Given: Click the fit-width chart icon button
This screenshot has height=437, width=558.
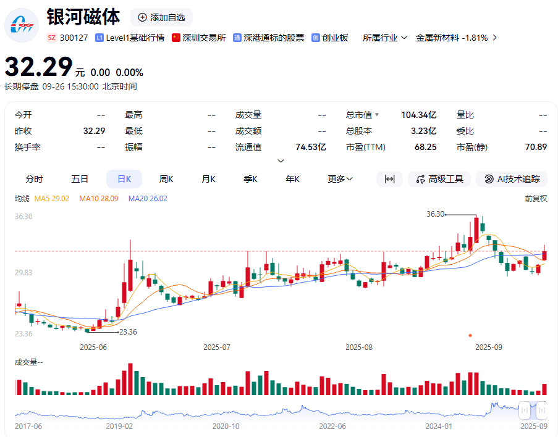Looking at the screenshot, I should [390, 179].
